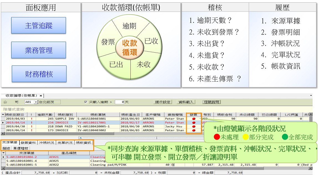
Task: Toggle the 只載入逾期 checkbox
Action: 86,102
